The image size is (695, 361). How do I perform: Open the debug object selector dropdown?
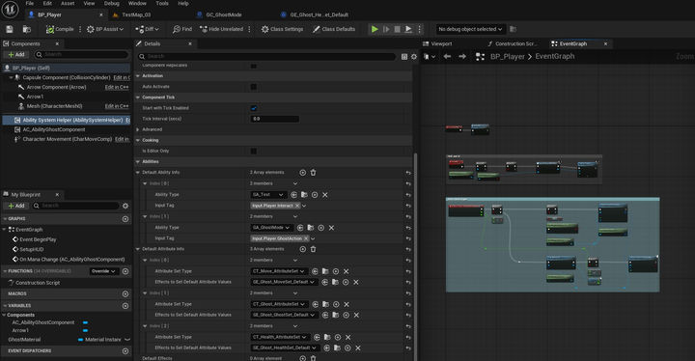click(x=470, y=29)
